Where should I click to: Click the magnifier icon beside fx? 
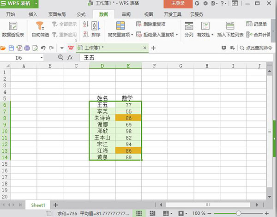pyautogui.click(x=60, y=57)
